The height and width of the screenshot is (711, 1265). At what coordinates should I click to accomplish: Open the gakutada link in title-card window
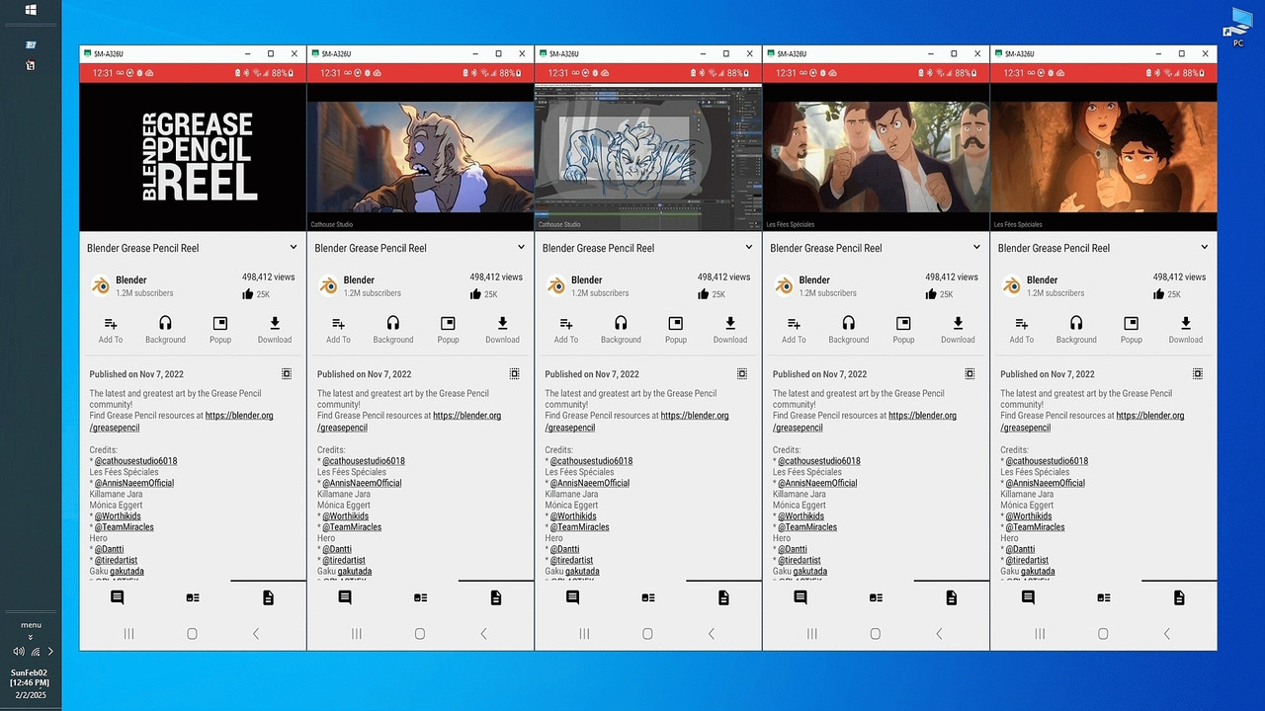coord(127,571)
